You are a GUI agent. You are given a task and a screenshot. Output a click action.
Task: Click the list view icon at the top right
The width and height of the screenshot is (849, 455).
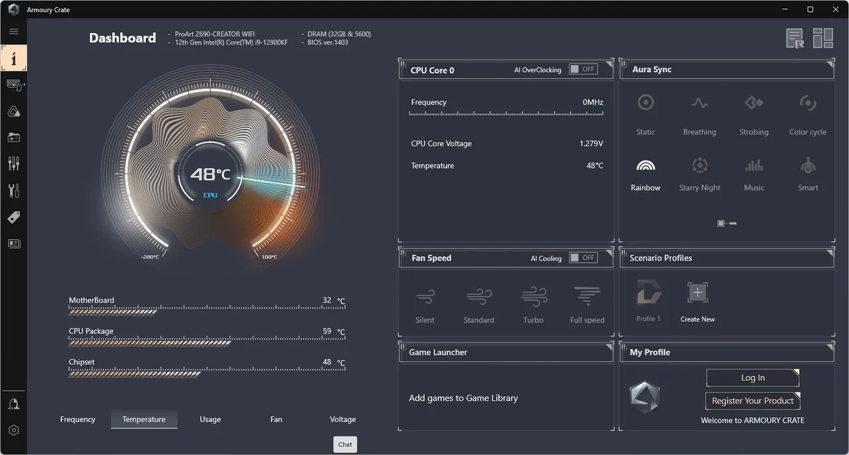pos(795,38)
